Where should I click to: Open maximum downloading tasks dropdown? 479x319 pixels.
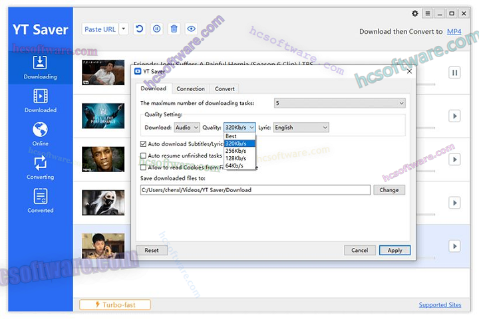pos(340,103)
